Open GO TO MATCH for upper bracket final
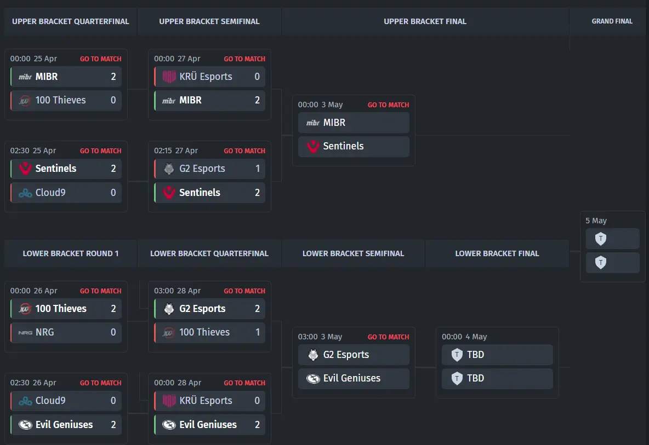The width and height of the screenshot is (649, 445). 388,105
